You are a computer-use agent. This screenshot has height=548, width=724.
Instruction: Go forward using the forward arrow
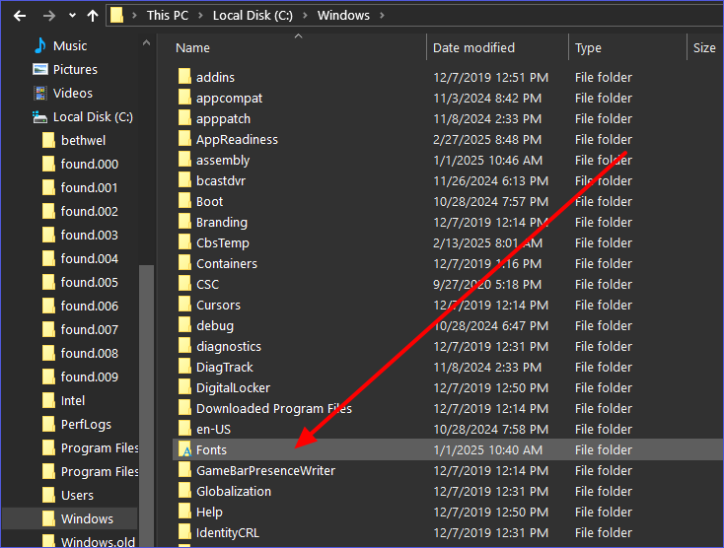pyautogui.click(x=49, y=16)
